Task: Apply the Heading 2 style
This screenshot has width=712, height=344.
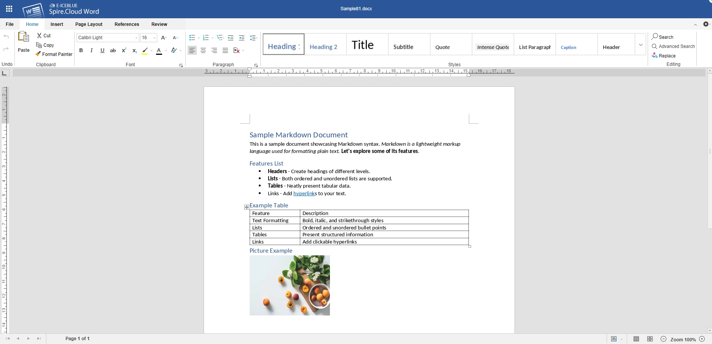Action: (x=325, y=45)
